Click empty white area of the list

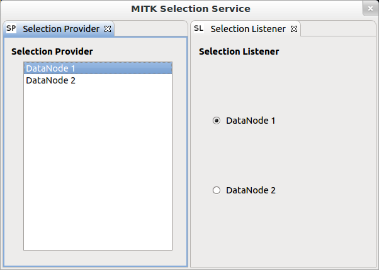coord(98,166)
